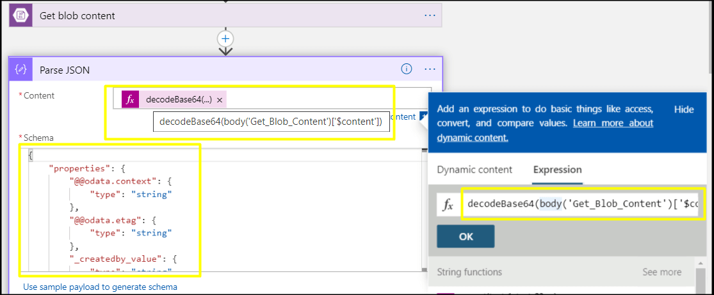Open the Parse JSON ellipsis menu
Viewport: 714px width, 295px height.
pyautogui.click(x=430, y=69)
